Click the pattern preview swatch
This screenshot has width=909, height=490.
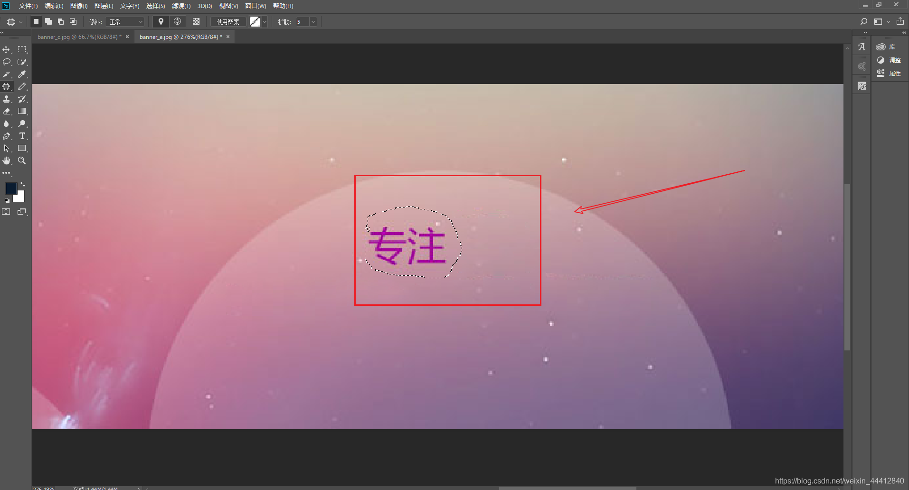point(255,22)
